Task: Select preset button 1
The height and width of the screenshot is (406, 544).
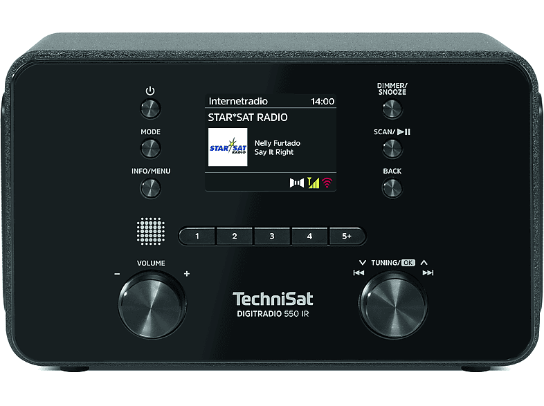Action: 197,236
